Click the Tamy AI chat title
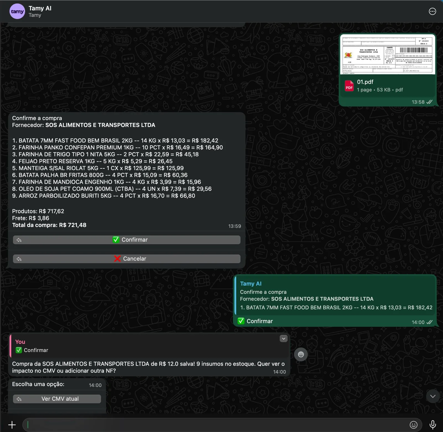The width and height of the screenshot is (443, 432). (40, 8)
